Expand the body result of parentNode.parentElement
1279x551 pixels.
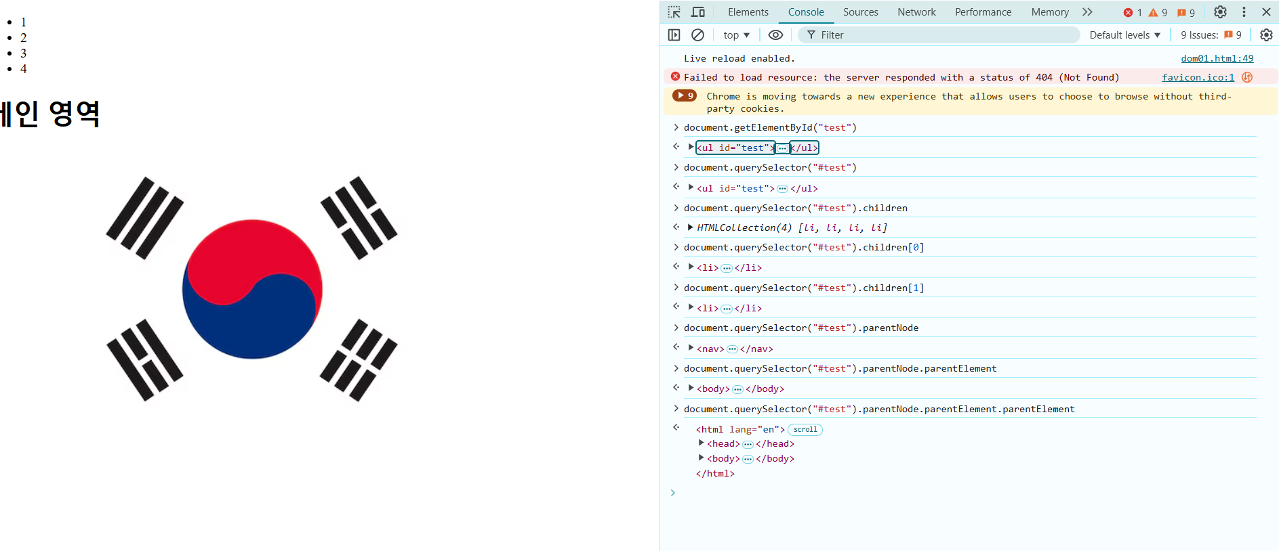(x=691, y=388)
